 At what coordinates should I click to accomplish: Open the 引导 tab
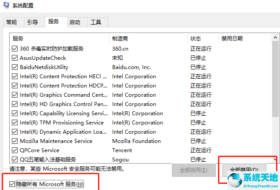33,22
